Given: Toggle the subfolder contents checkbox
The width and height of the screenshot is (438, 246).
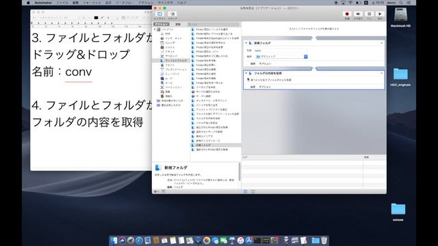Looking at the screenshot, I should (x=248, y=80).
